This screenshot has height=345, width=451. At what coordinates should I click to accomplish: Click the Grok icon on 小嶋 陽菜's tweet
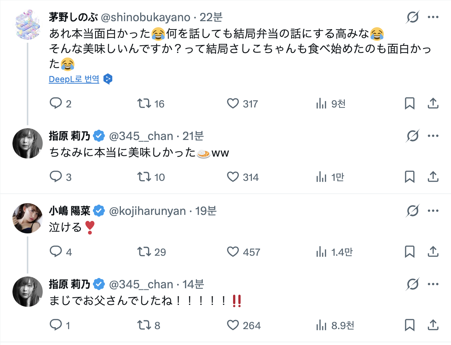(x=413, y=211)
